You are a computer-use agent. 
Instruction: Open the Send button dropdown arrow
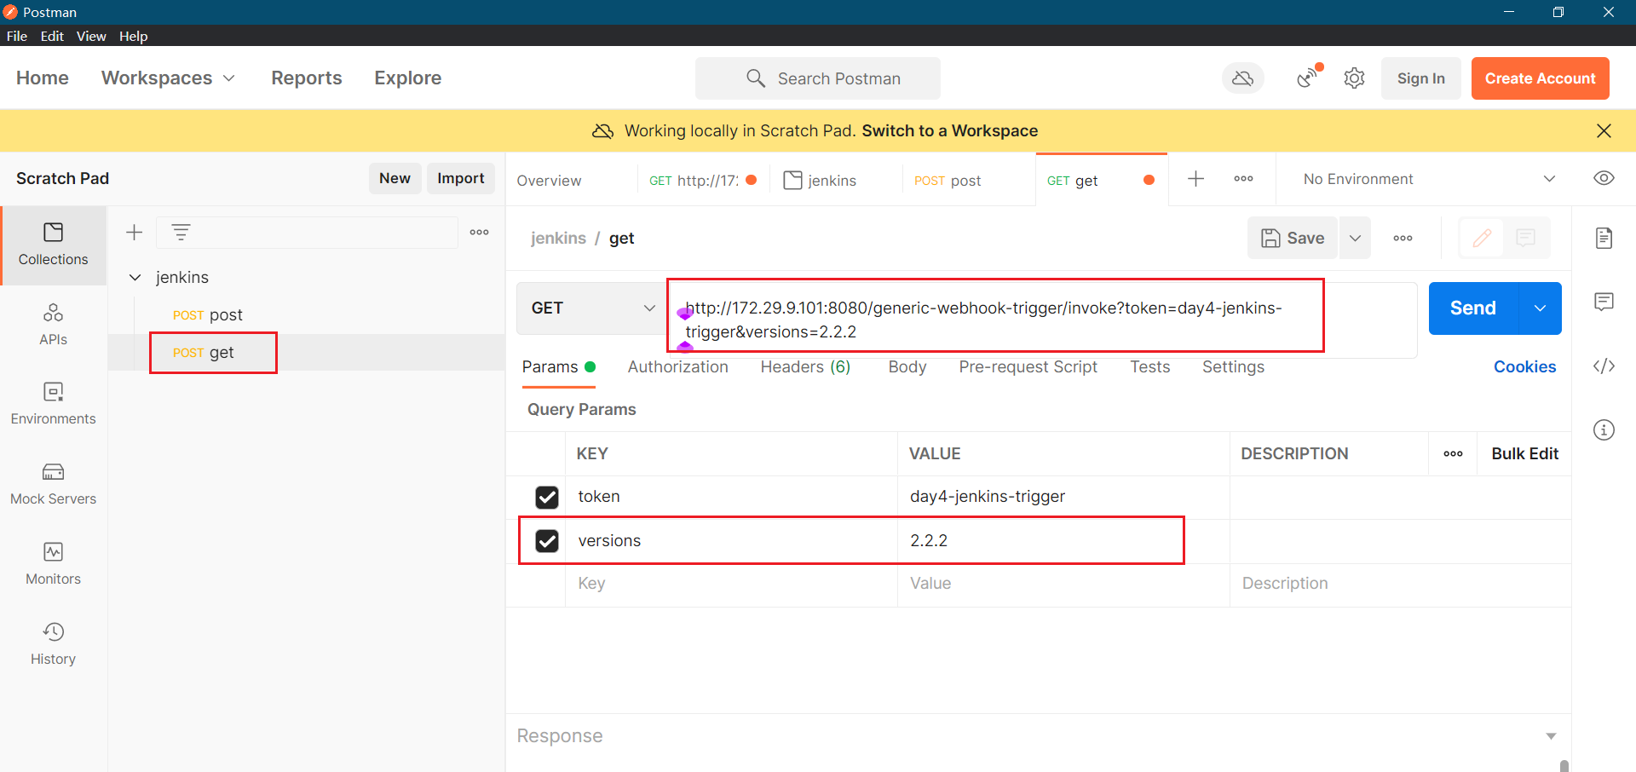tap(1540, 308)
